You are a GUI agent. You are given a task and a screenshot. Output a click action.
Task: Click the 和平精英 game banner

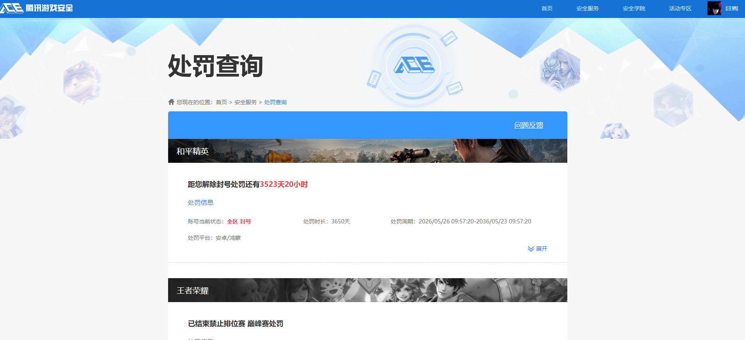pyautogui.click(x=368, y=151)
